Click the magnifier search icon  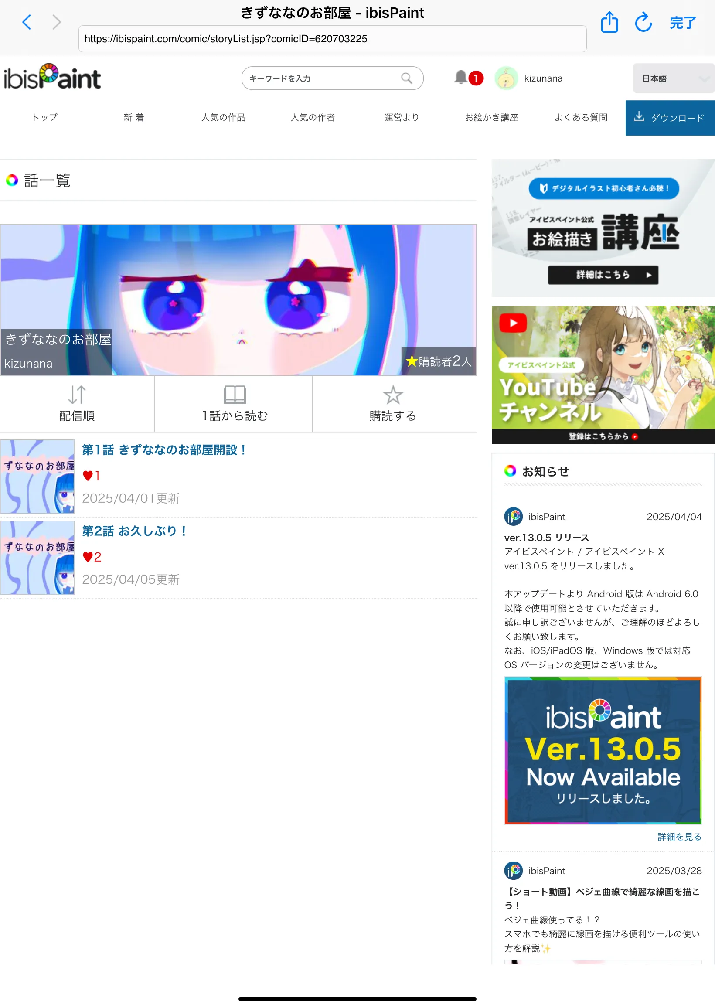[407, 78]
